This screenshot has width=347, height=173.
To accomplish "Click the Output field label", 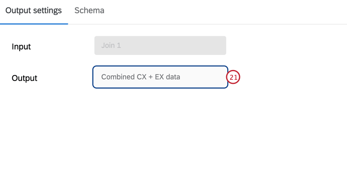I will (x=24, y=78).
